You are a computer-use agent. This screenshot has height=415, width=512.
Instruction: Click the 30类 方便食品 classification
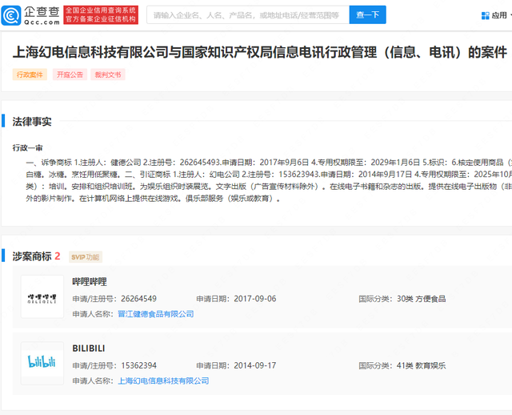click(422, 299)
